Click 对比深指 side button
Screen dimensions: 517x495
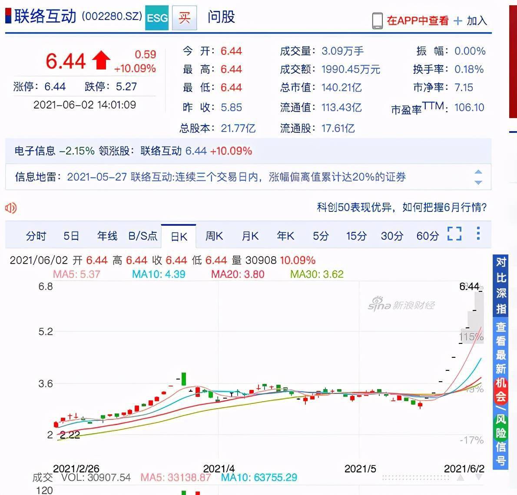[x=501, y=285]
